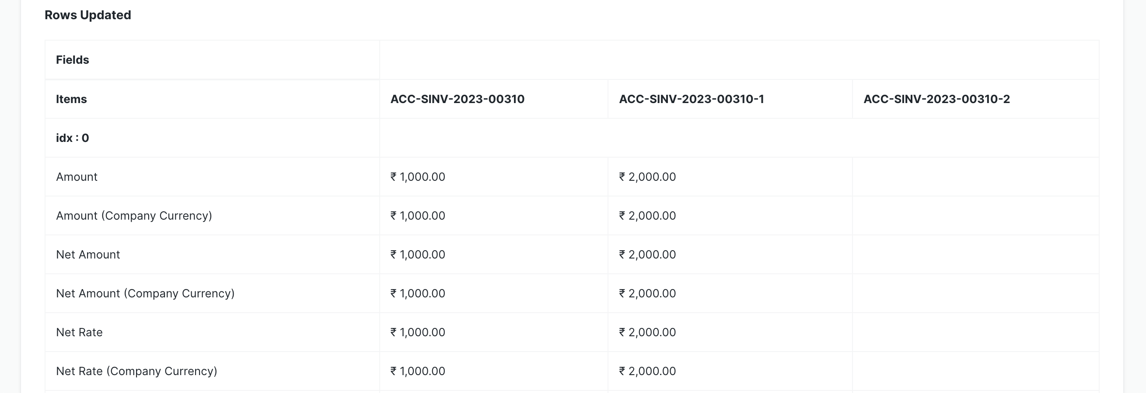Select the Items header cell
The image size is (1146, 393).
click(71, 99)
